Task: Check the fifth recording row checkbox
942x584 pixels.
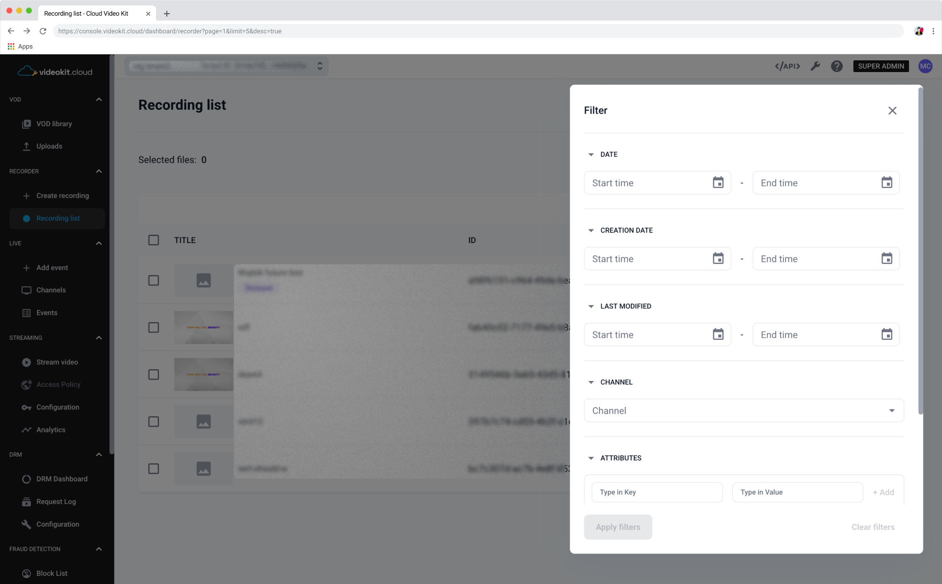Action: (x=154, y=469)
